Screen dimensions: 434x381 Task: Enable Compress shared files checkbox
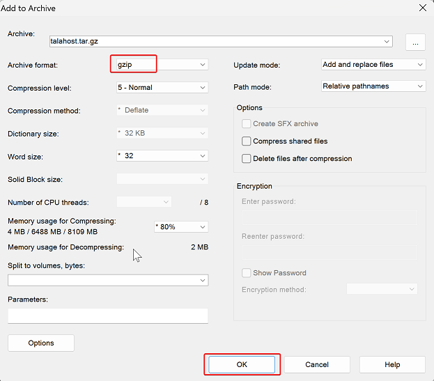coord(247,141)
